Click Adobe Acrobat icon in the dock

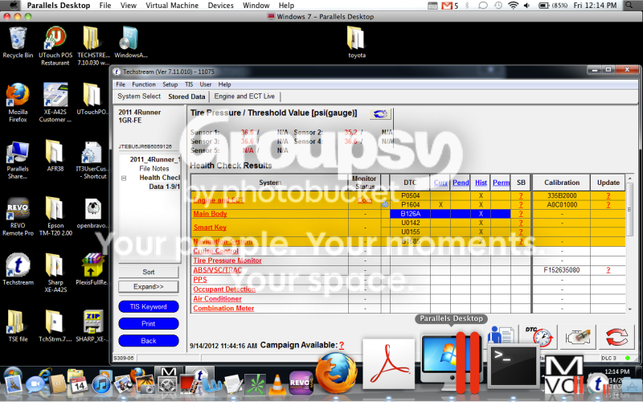tap(388, 366)
